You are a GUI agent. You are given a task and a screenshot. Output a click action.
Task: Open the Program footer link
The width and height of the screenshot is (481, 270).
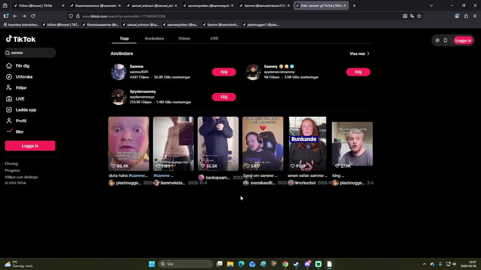click(x=12, y=171)
